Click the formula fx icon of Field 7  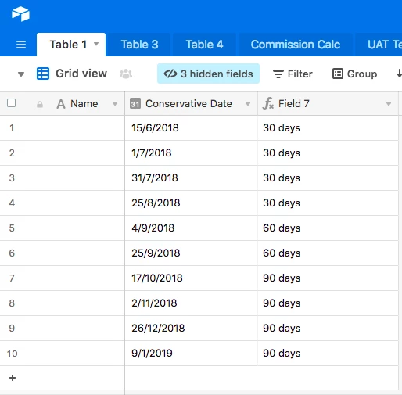pos(268,103)
